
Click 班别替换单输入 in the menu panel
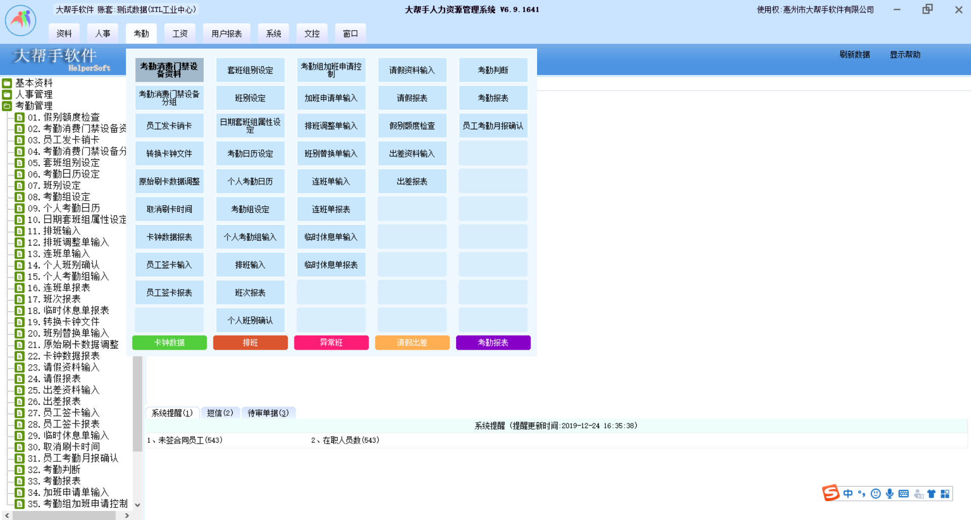331,154
